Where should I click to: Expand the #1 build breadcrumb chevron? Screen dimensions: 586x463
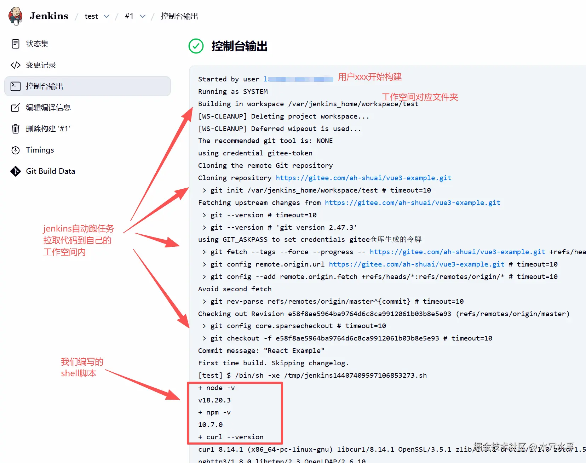coord(143,16)
